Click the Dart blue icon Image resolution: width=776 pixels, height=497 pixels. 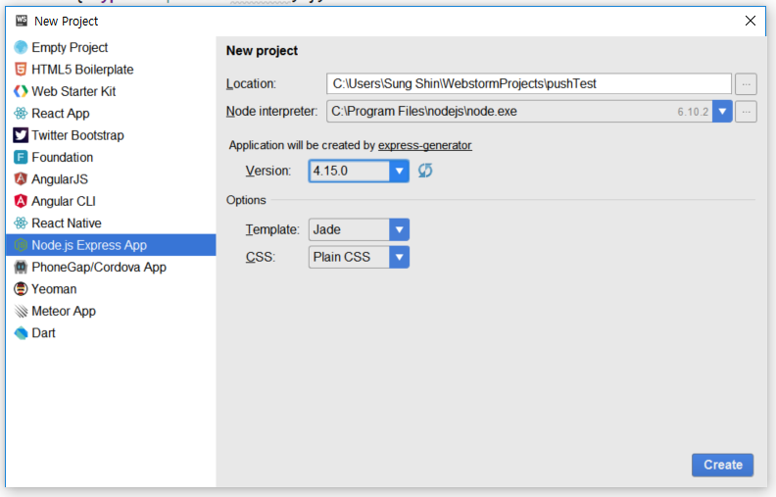[x=21, y=333]
